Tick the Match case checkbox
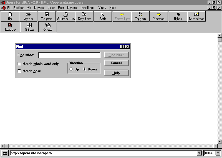 19,71
